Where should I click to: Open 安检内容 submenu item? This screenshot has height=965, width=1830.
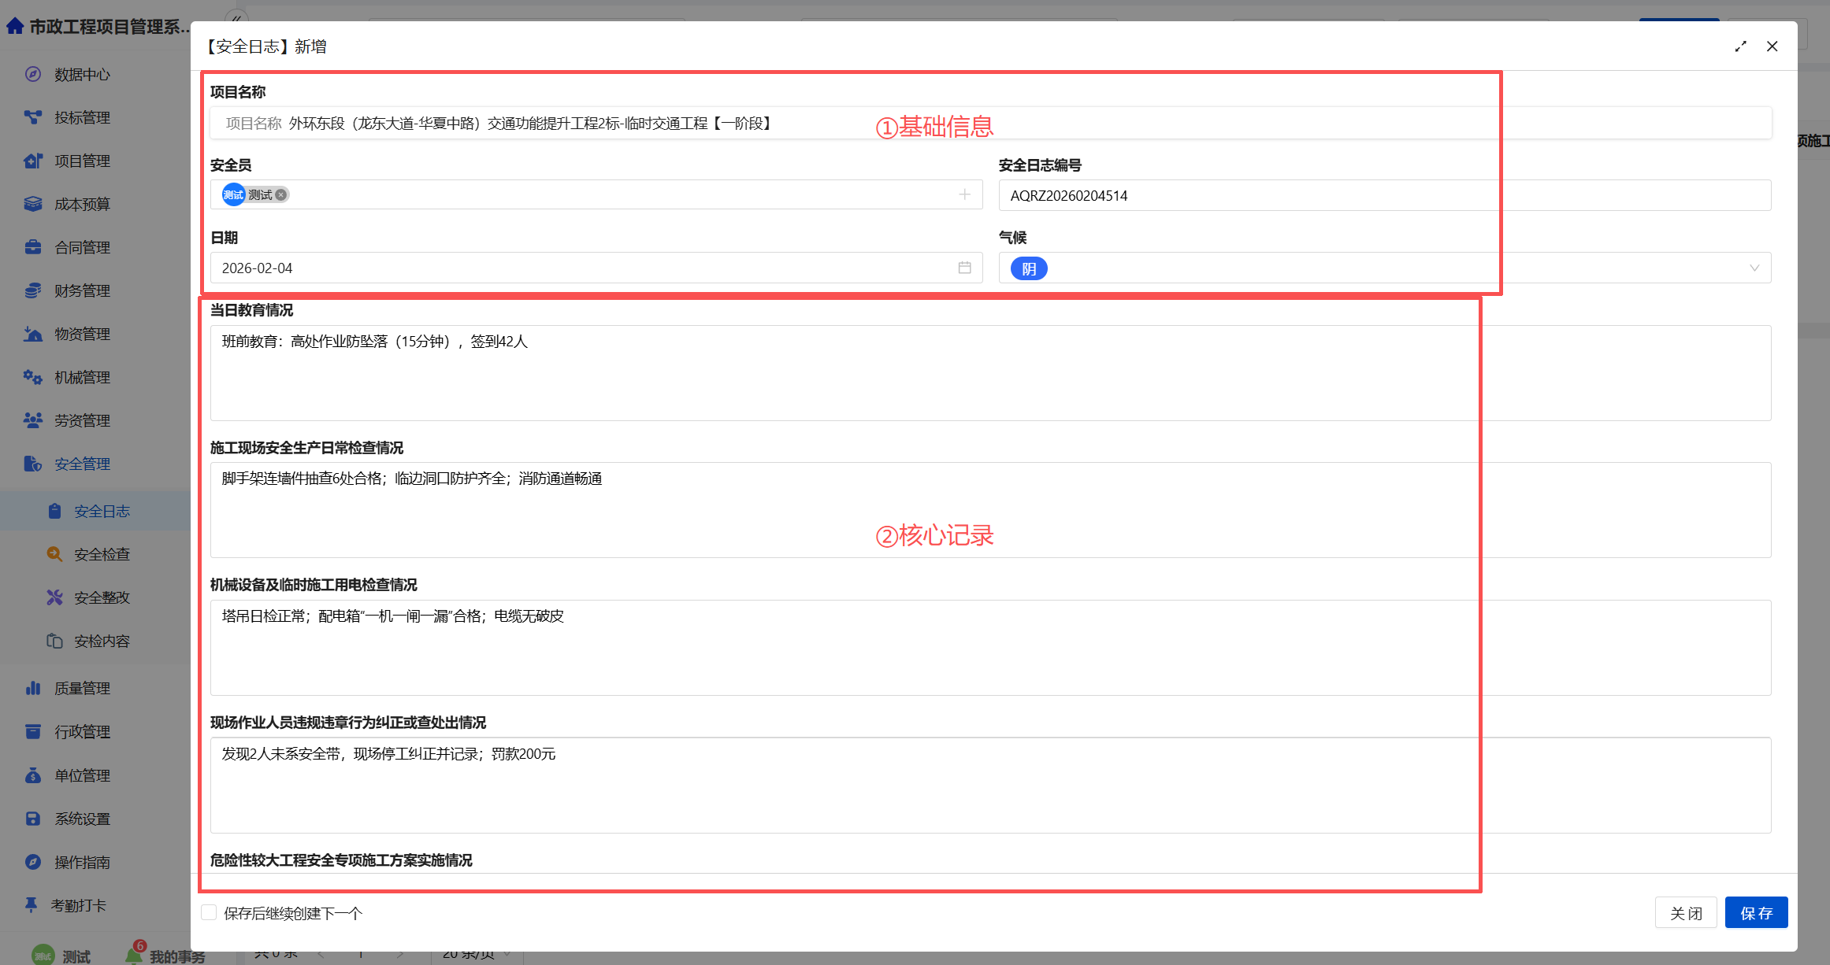(102, 641)
